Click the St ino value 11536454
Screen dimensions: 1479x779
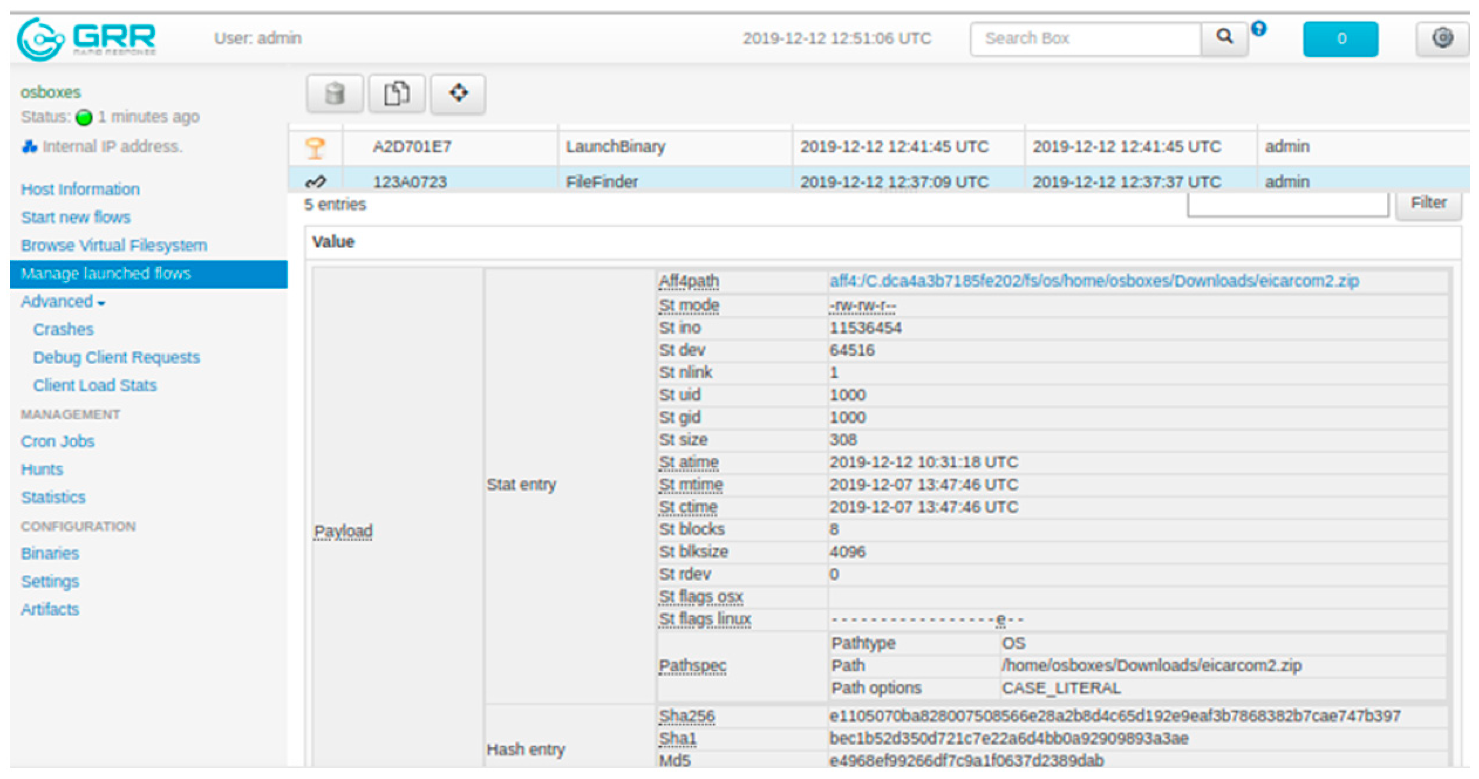pyautogui.click(x=865, y=328)
